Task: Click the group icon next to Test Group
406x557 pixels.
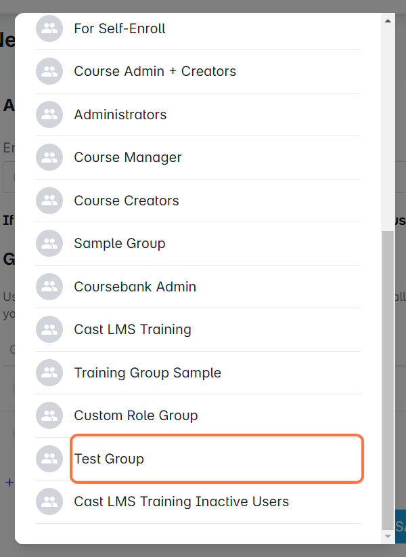Action: 49,459
